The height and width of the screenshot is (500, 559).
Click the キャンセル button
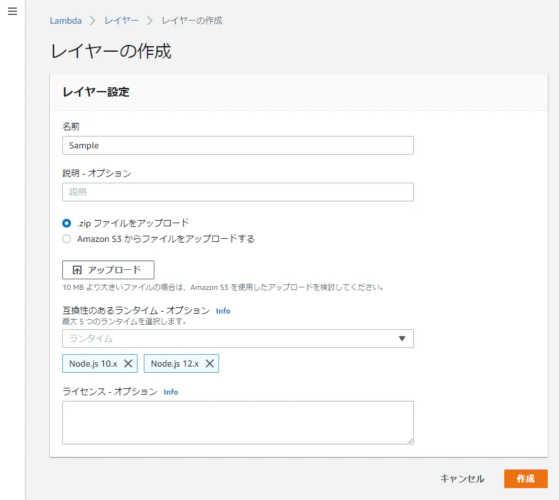463,479
